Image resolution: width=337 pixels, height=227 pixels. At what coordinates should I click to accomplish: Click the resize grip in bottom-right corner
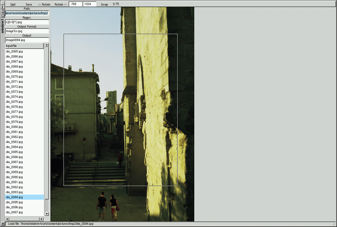(334, 224)
